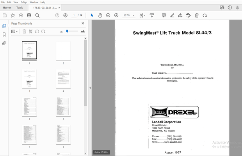Click the stamp tool icon
The image size is (242, 156).
click(x=189, y=15)
